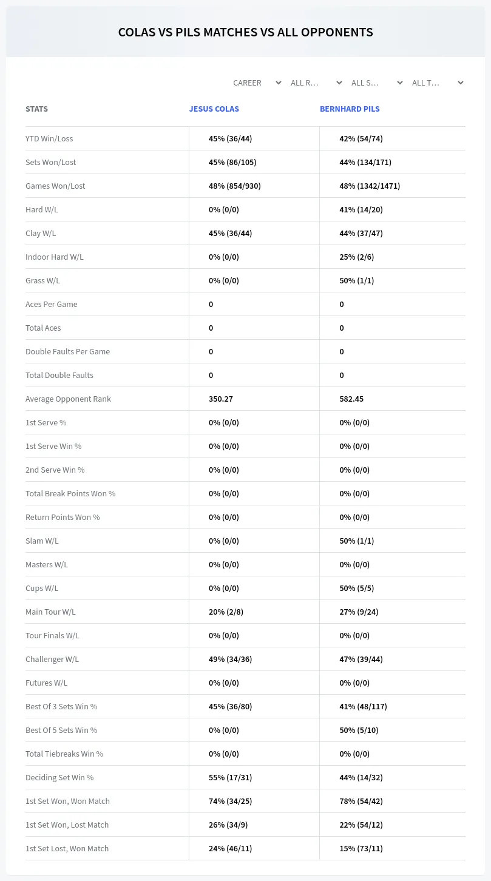Image resolution: width=491 pixels, height=881 pixels.
Task: Click Pils's 78% (54/42) first set value
Action: [x=361, y=801]
